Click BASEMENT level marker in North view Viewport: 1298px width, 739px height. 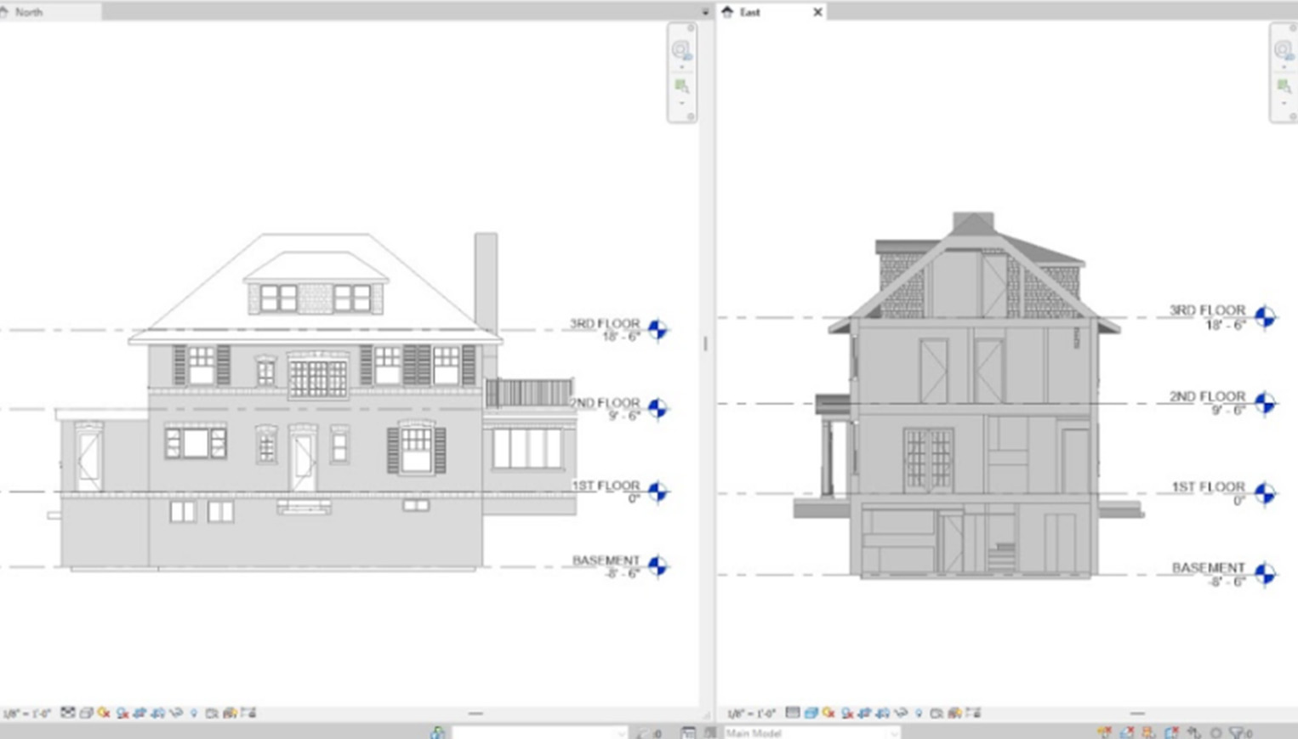(x=658, y=566)
